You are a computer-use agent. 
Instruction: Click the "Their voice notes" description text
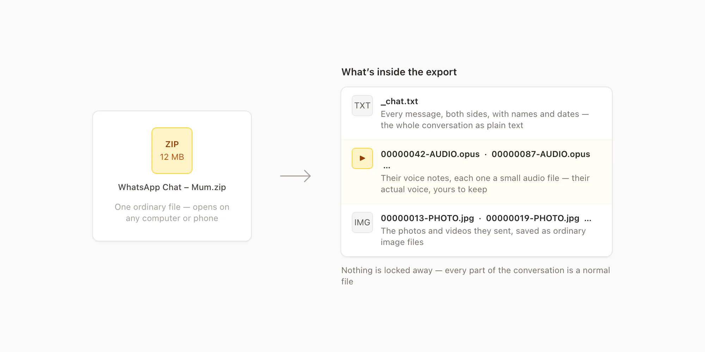(x=485, y=184)
